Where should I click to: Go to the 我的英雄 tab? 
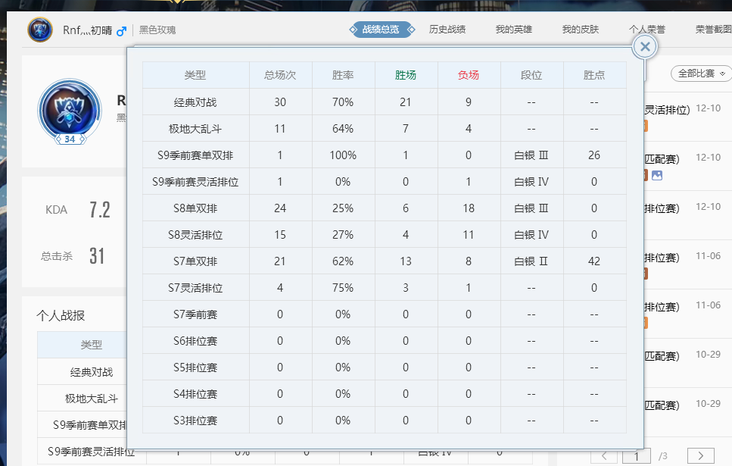point(514,30)
